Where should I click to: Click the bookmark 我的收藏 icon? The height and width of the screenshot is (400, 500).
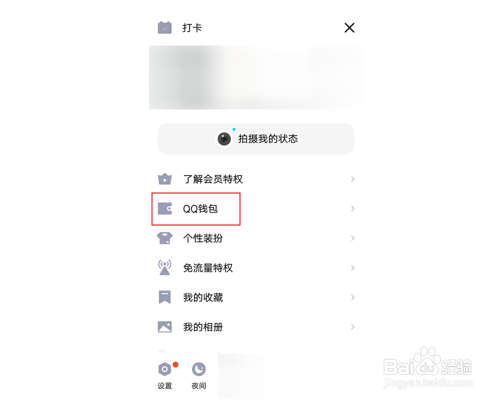tap(164, 297)
